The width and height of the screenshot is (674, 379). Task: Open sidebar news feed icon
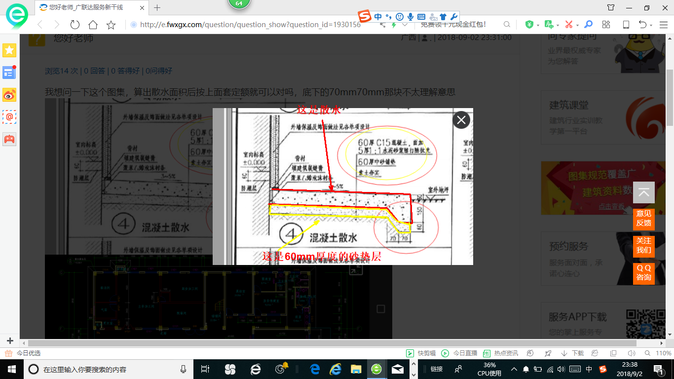9,72
